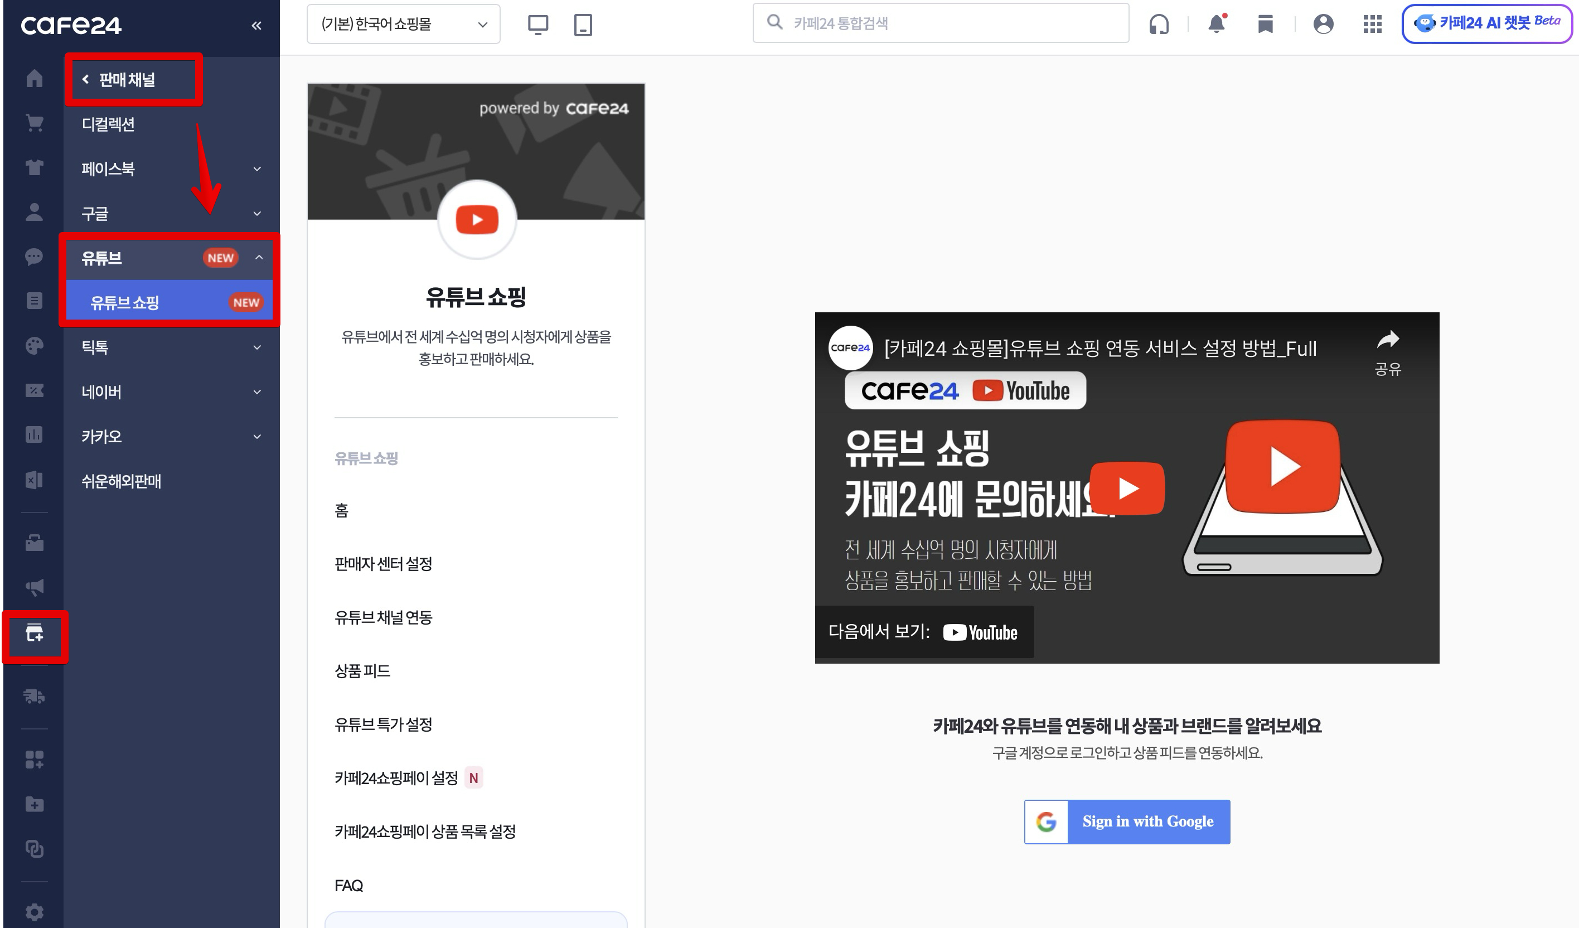Click the home icon in left sidebar

tap(35, 78)
